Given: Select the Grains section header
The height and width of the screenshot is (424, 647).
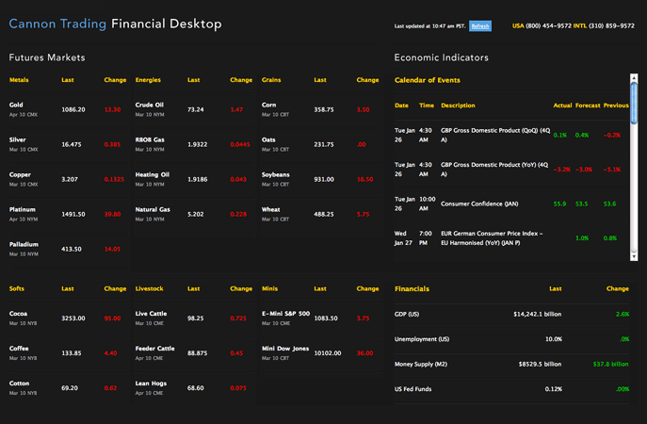Looking at the screenshot, I should tap(271, 80).
